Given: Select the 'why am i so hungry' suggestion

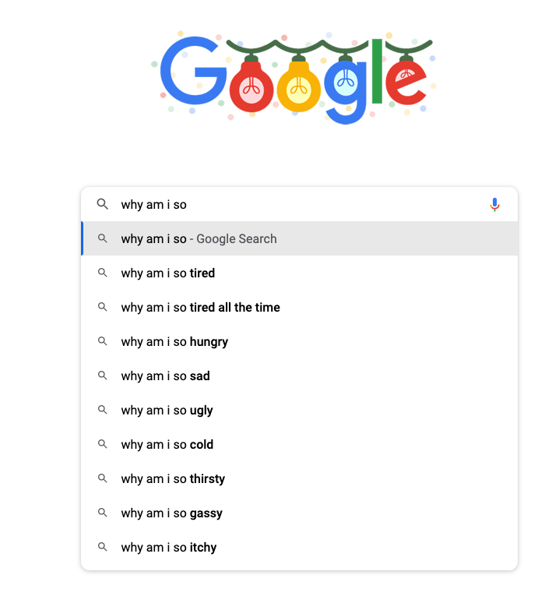Looking at the screenshot, I should click(x=300, y=341).
